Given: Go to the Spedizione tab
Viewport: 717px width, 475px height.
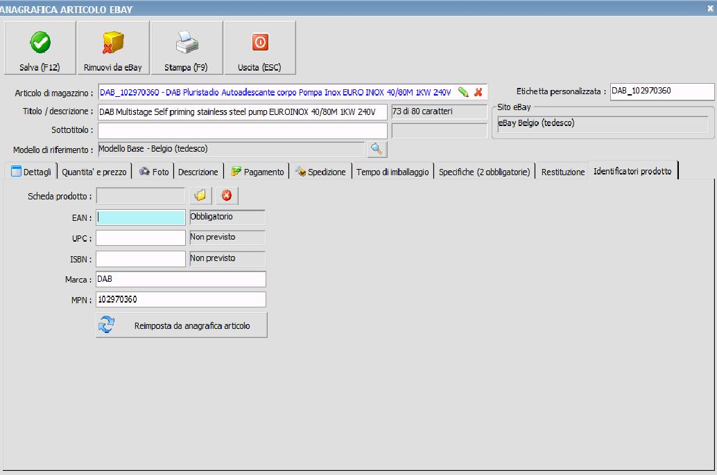Looking at the screenshot, I should 320,172.
